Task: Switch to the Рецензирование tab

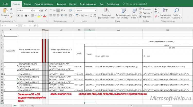Action: [x=88, y=4]
